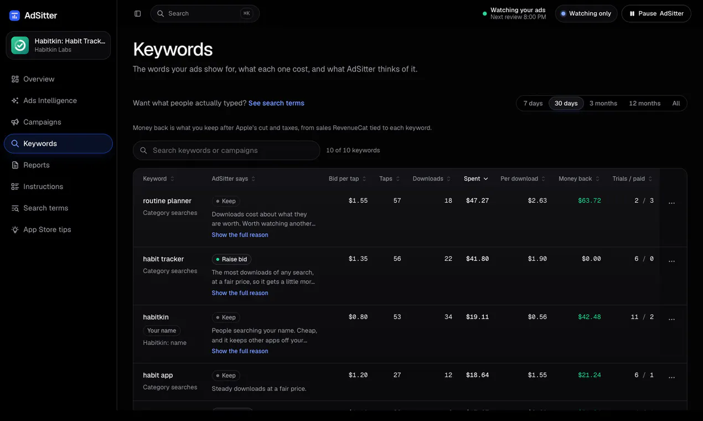This screenshot has width=703, height=421.
Task: Click Next review 8:00 PM status text
Action: (x=518, y=17)
